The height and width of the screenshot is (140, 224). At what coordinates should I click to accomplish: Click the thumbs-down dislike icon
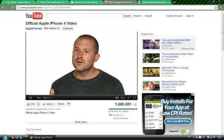pos(38,104)
